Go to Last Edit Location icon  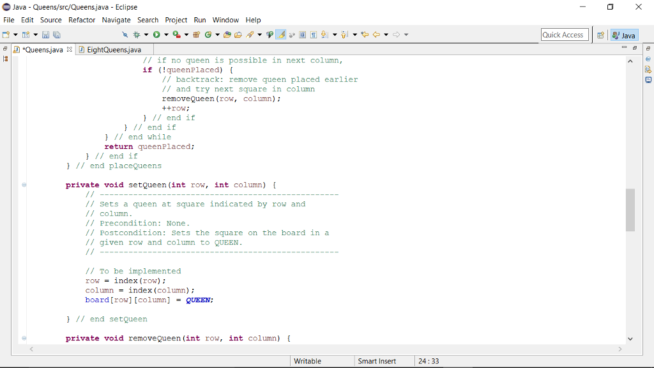pos(365,34)
